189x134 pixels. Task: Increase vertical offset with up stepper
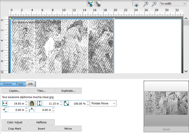coord(53,109)
